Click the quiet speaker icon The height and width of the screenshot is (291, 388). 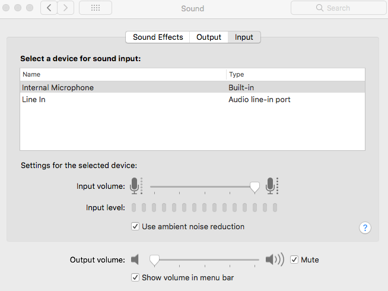(x=135, y=260)
